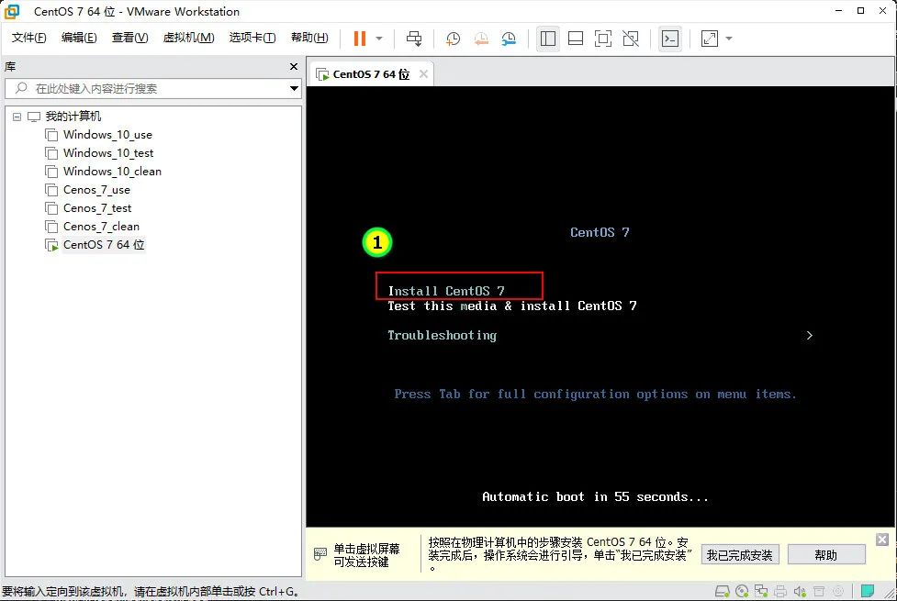The image size is (897, 601).
Task: Open the stretch display dropdown arrow
Action: 729,39
